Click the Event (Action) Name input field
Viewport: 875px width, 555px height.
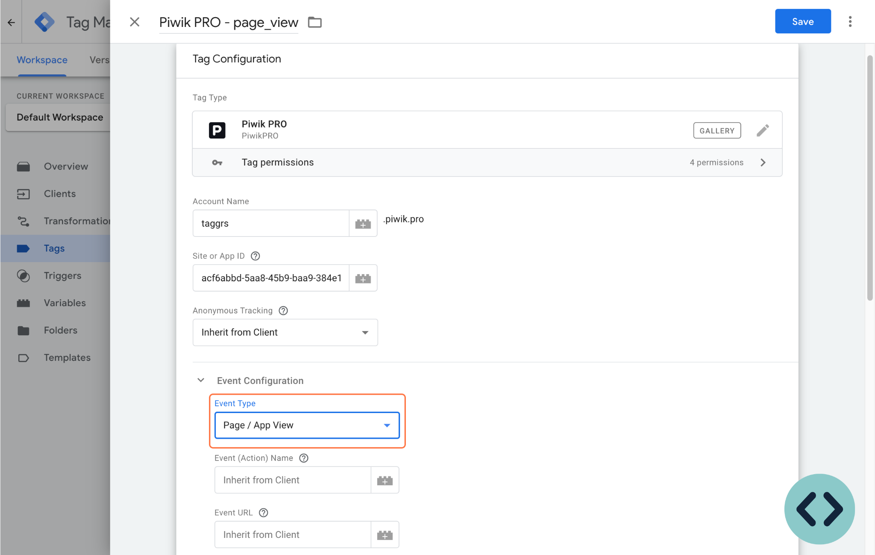click(293, 480)
